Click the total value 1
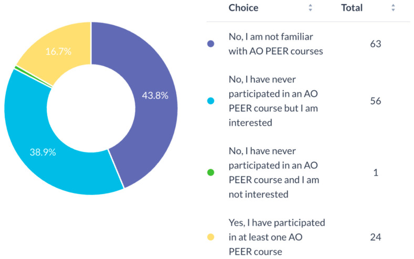The height and width of the screenshot is (259, 414). point(376,172)
